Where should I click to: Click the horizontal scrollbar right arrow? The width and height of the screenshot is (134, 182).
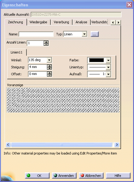click(x=117, y=145)
